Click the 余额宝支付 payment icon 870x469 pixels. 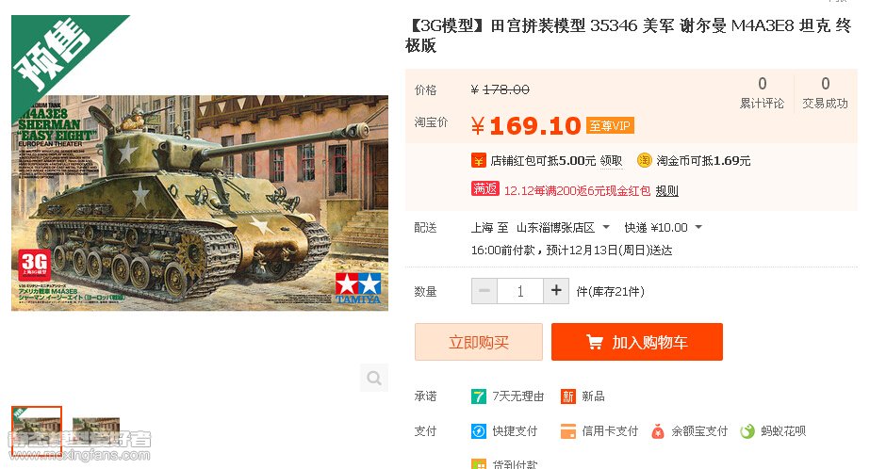pyautogui.click(x=658, y=430)
